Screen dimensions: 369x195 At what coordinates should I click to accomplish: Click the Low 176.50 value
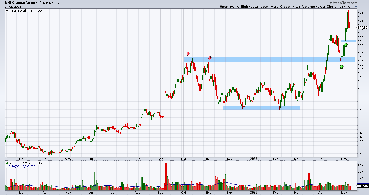[269, 7]
